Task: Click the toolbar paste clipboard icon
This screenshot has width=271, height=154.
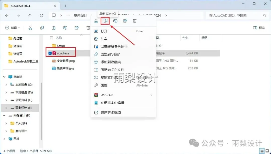Action: coord(54,28)
